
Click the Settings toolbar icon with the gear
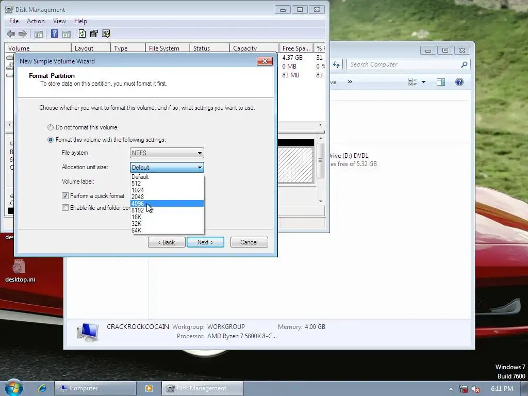point(106,34)
